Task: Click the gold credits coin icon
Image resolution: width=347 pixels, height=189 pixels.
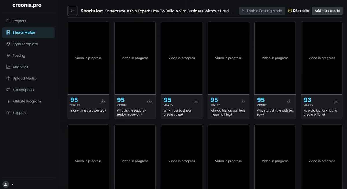Action: 290,11
